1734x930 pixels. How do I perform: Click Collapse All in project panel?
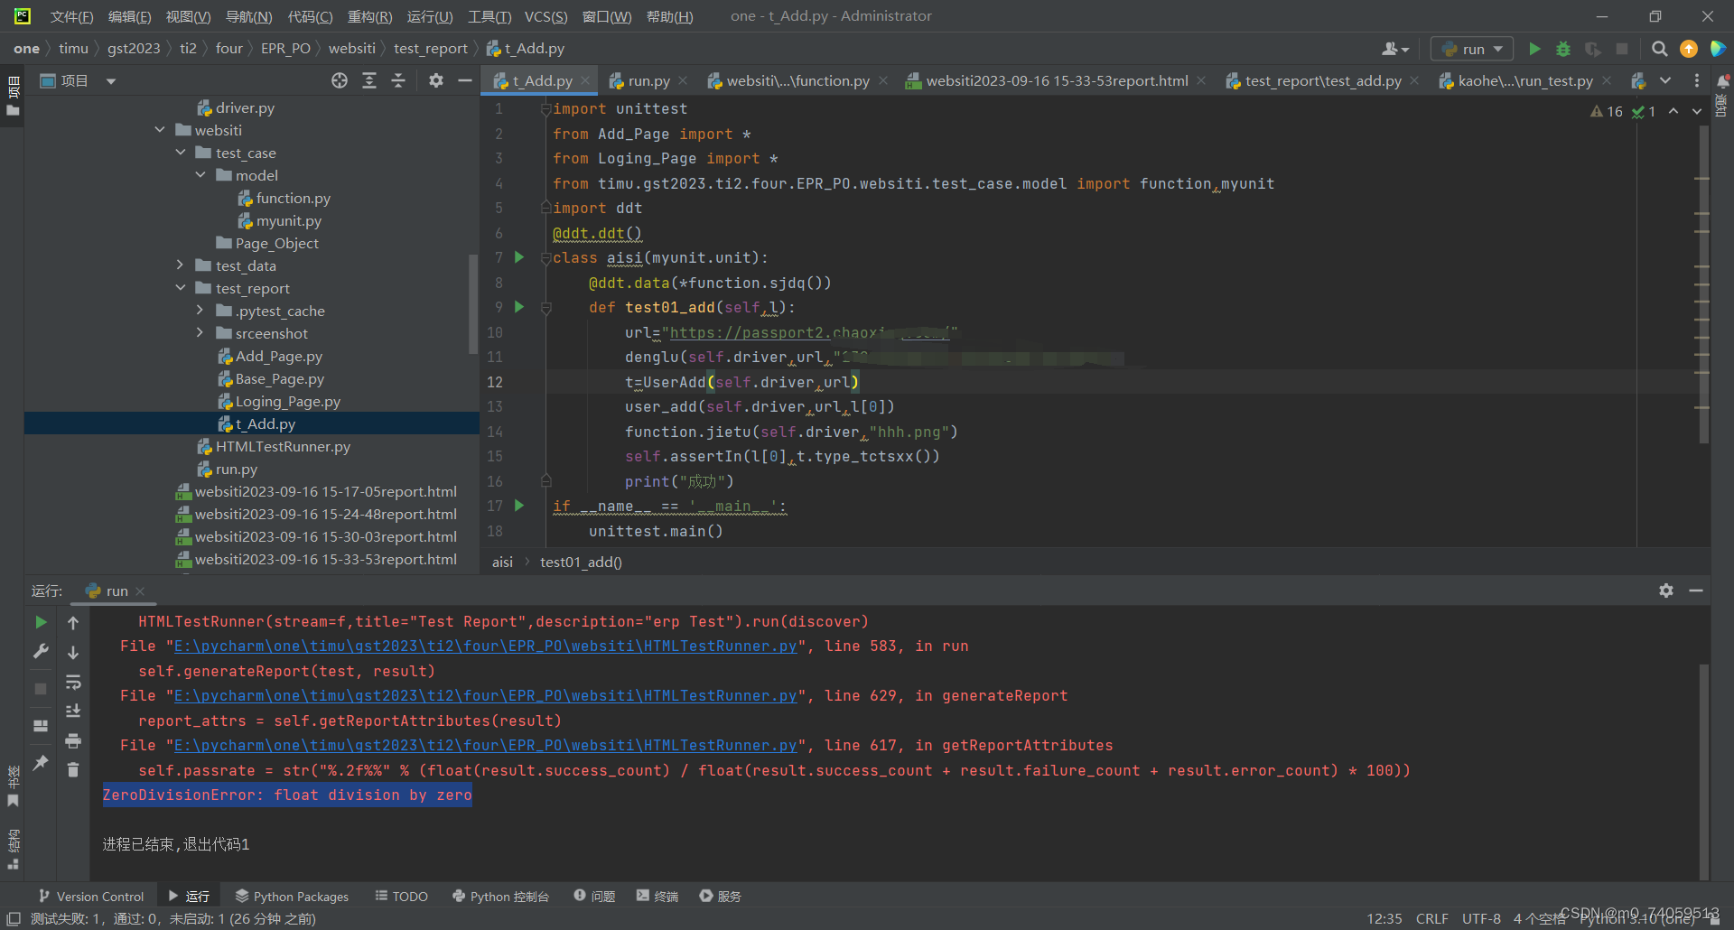click(398, 80)
